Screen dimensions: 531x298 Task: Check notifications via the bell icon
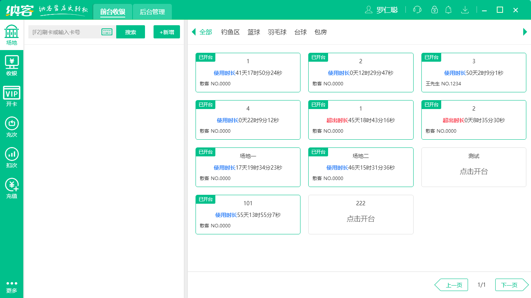click(449, 10)
